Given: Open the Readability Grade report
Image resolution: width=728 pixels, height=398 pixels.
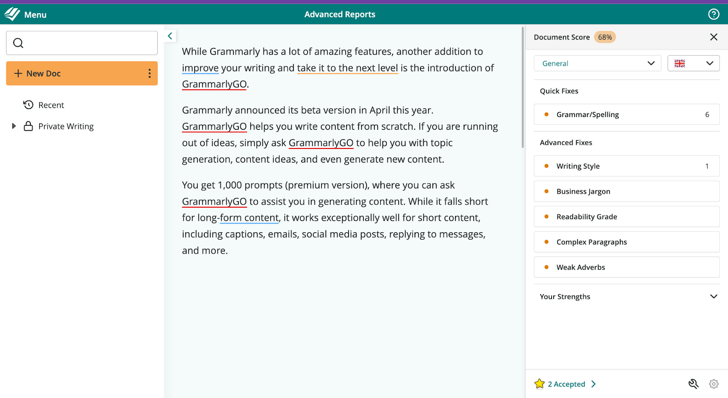Looking at the screenshot, I should (627, 217).
